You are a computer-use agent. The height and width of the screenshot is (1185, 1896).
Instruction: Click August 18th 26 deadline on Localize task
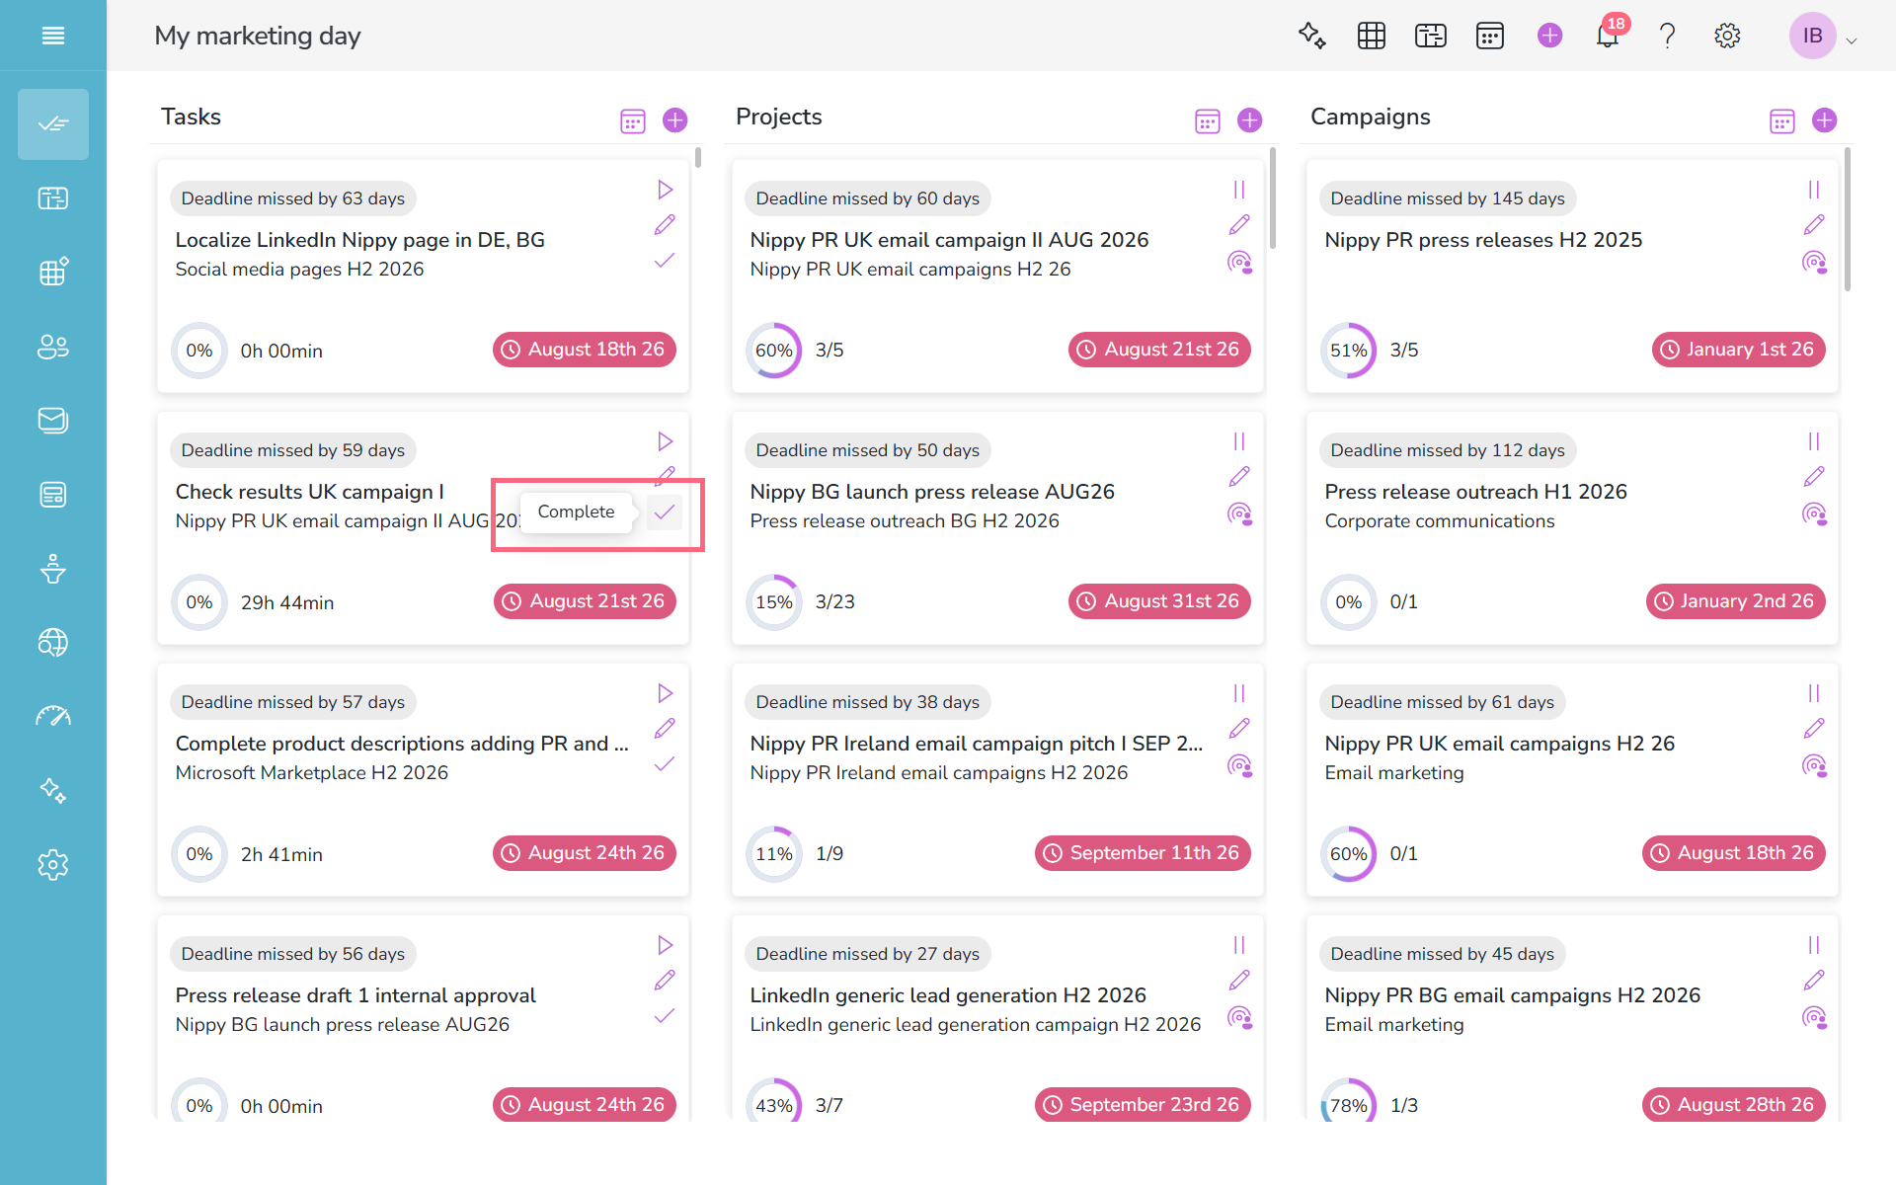coord(585,350)
